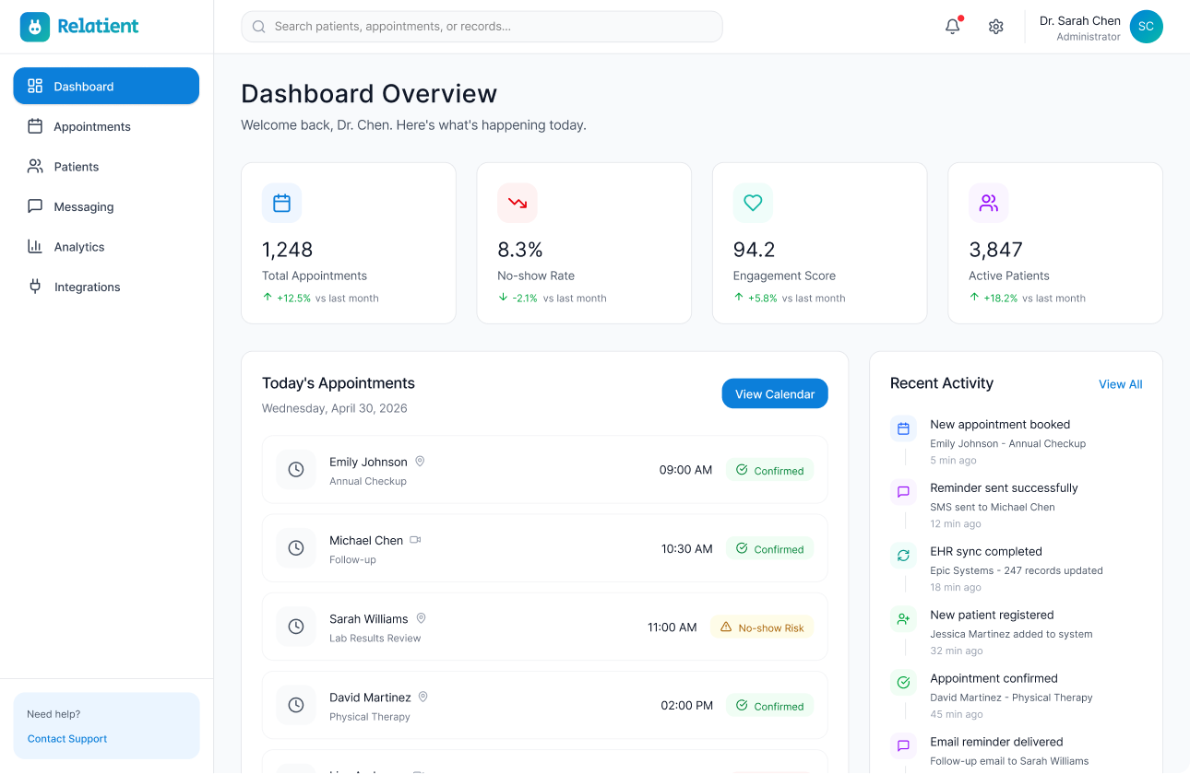Click the Analytics bar chart icon
Screen dimensions: 1190x774
click(35, 246)
